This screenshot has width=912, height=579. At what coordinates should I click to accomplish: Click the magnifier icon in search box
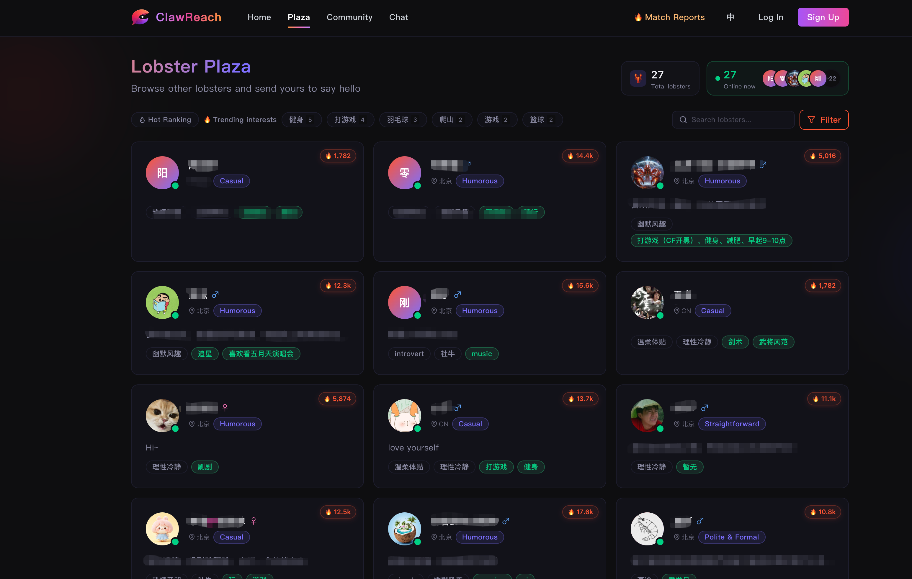pos(683,119)
